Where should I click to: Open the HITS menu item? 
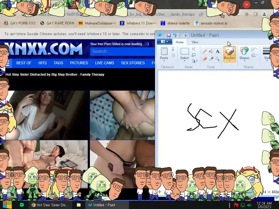click(43, 63)
